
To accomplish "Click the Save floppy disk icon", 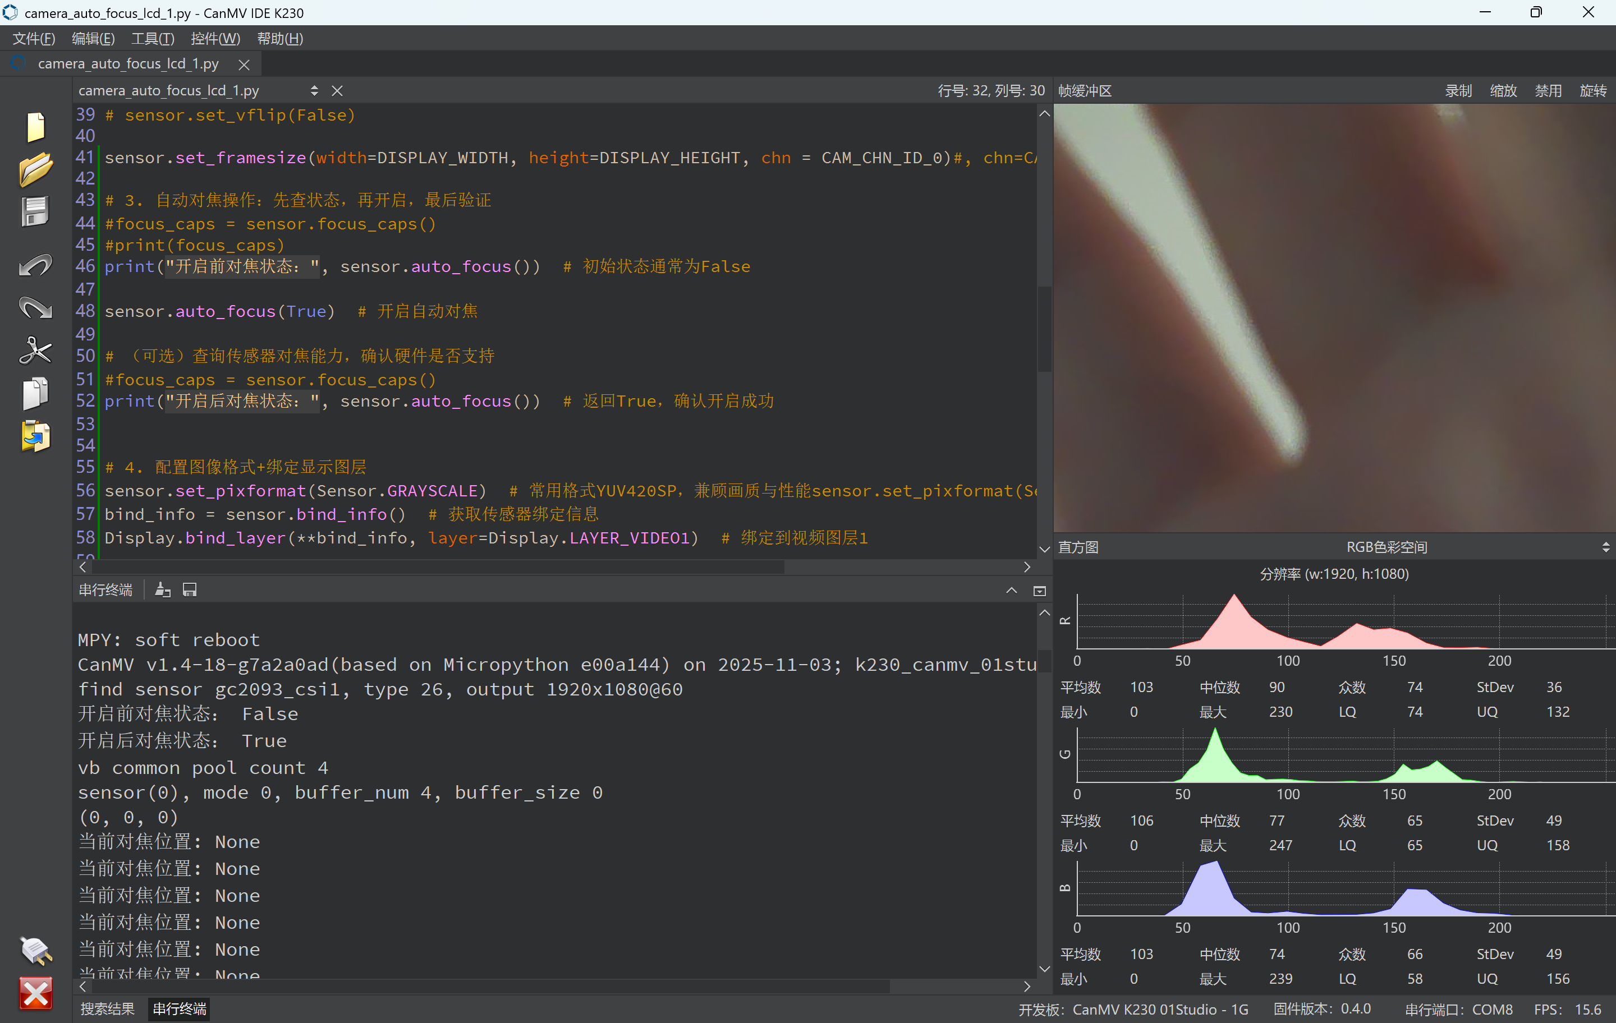I will 35,213.
